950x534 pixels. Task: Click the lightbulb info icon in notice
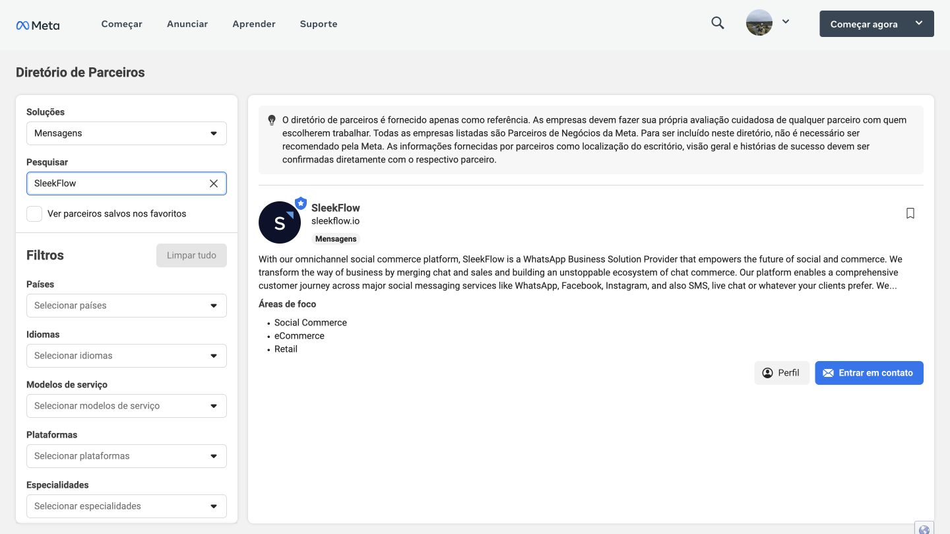pyautogui.click(x=272, y=120)
